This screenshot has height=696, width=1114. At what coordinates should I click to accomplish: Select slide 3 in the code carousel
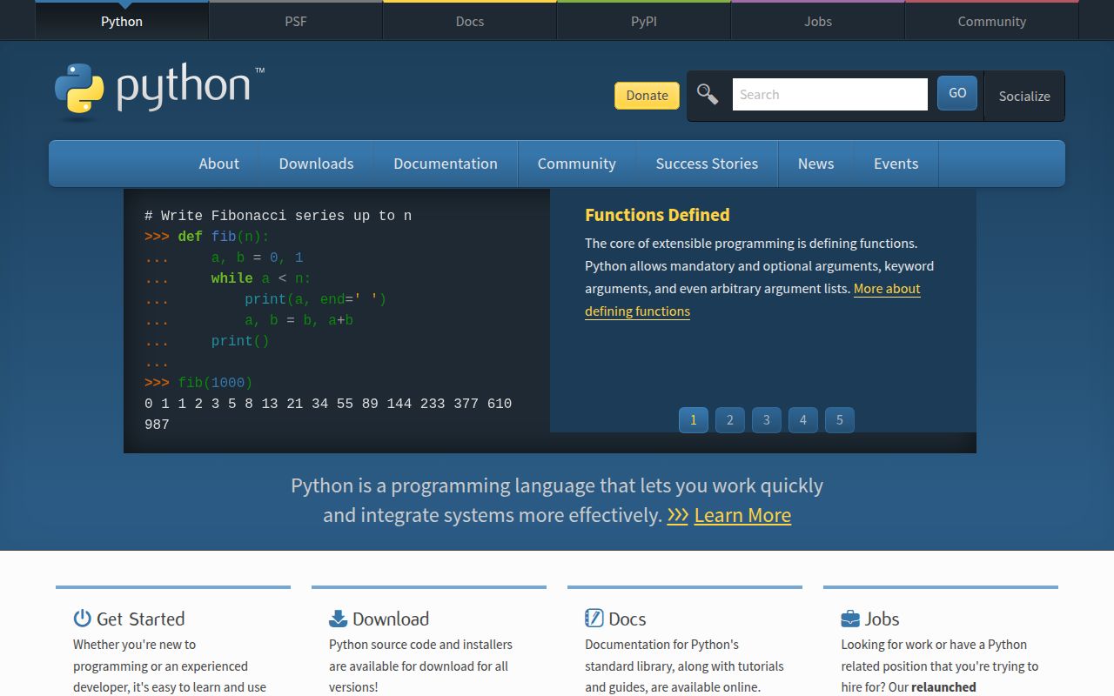point(767,420)
